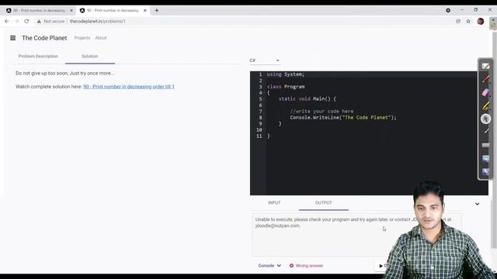This screenshot has width=497, height=279.
Task: Switch to the OUTPUT tab
Action: click(x=323, y=203)
